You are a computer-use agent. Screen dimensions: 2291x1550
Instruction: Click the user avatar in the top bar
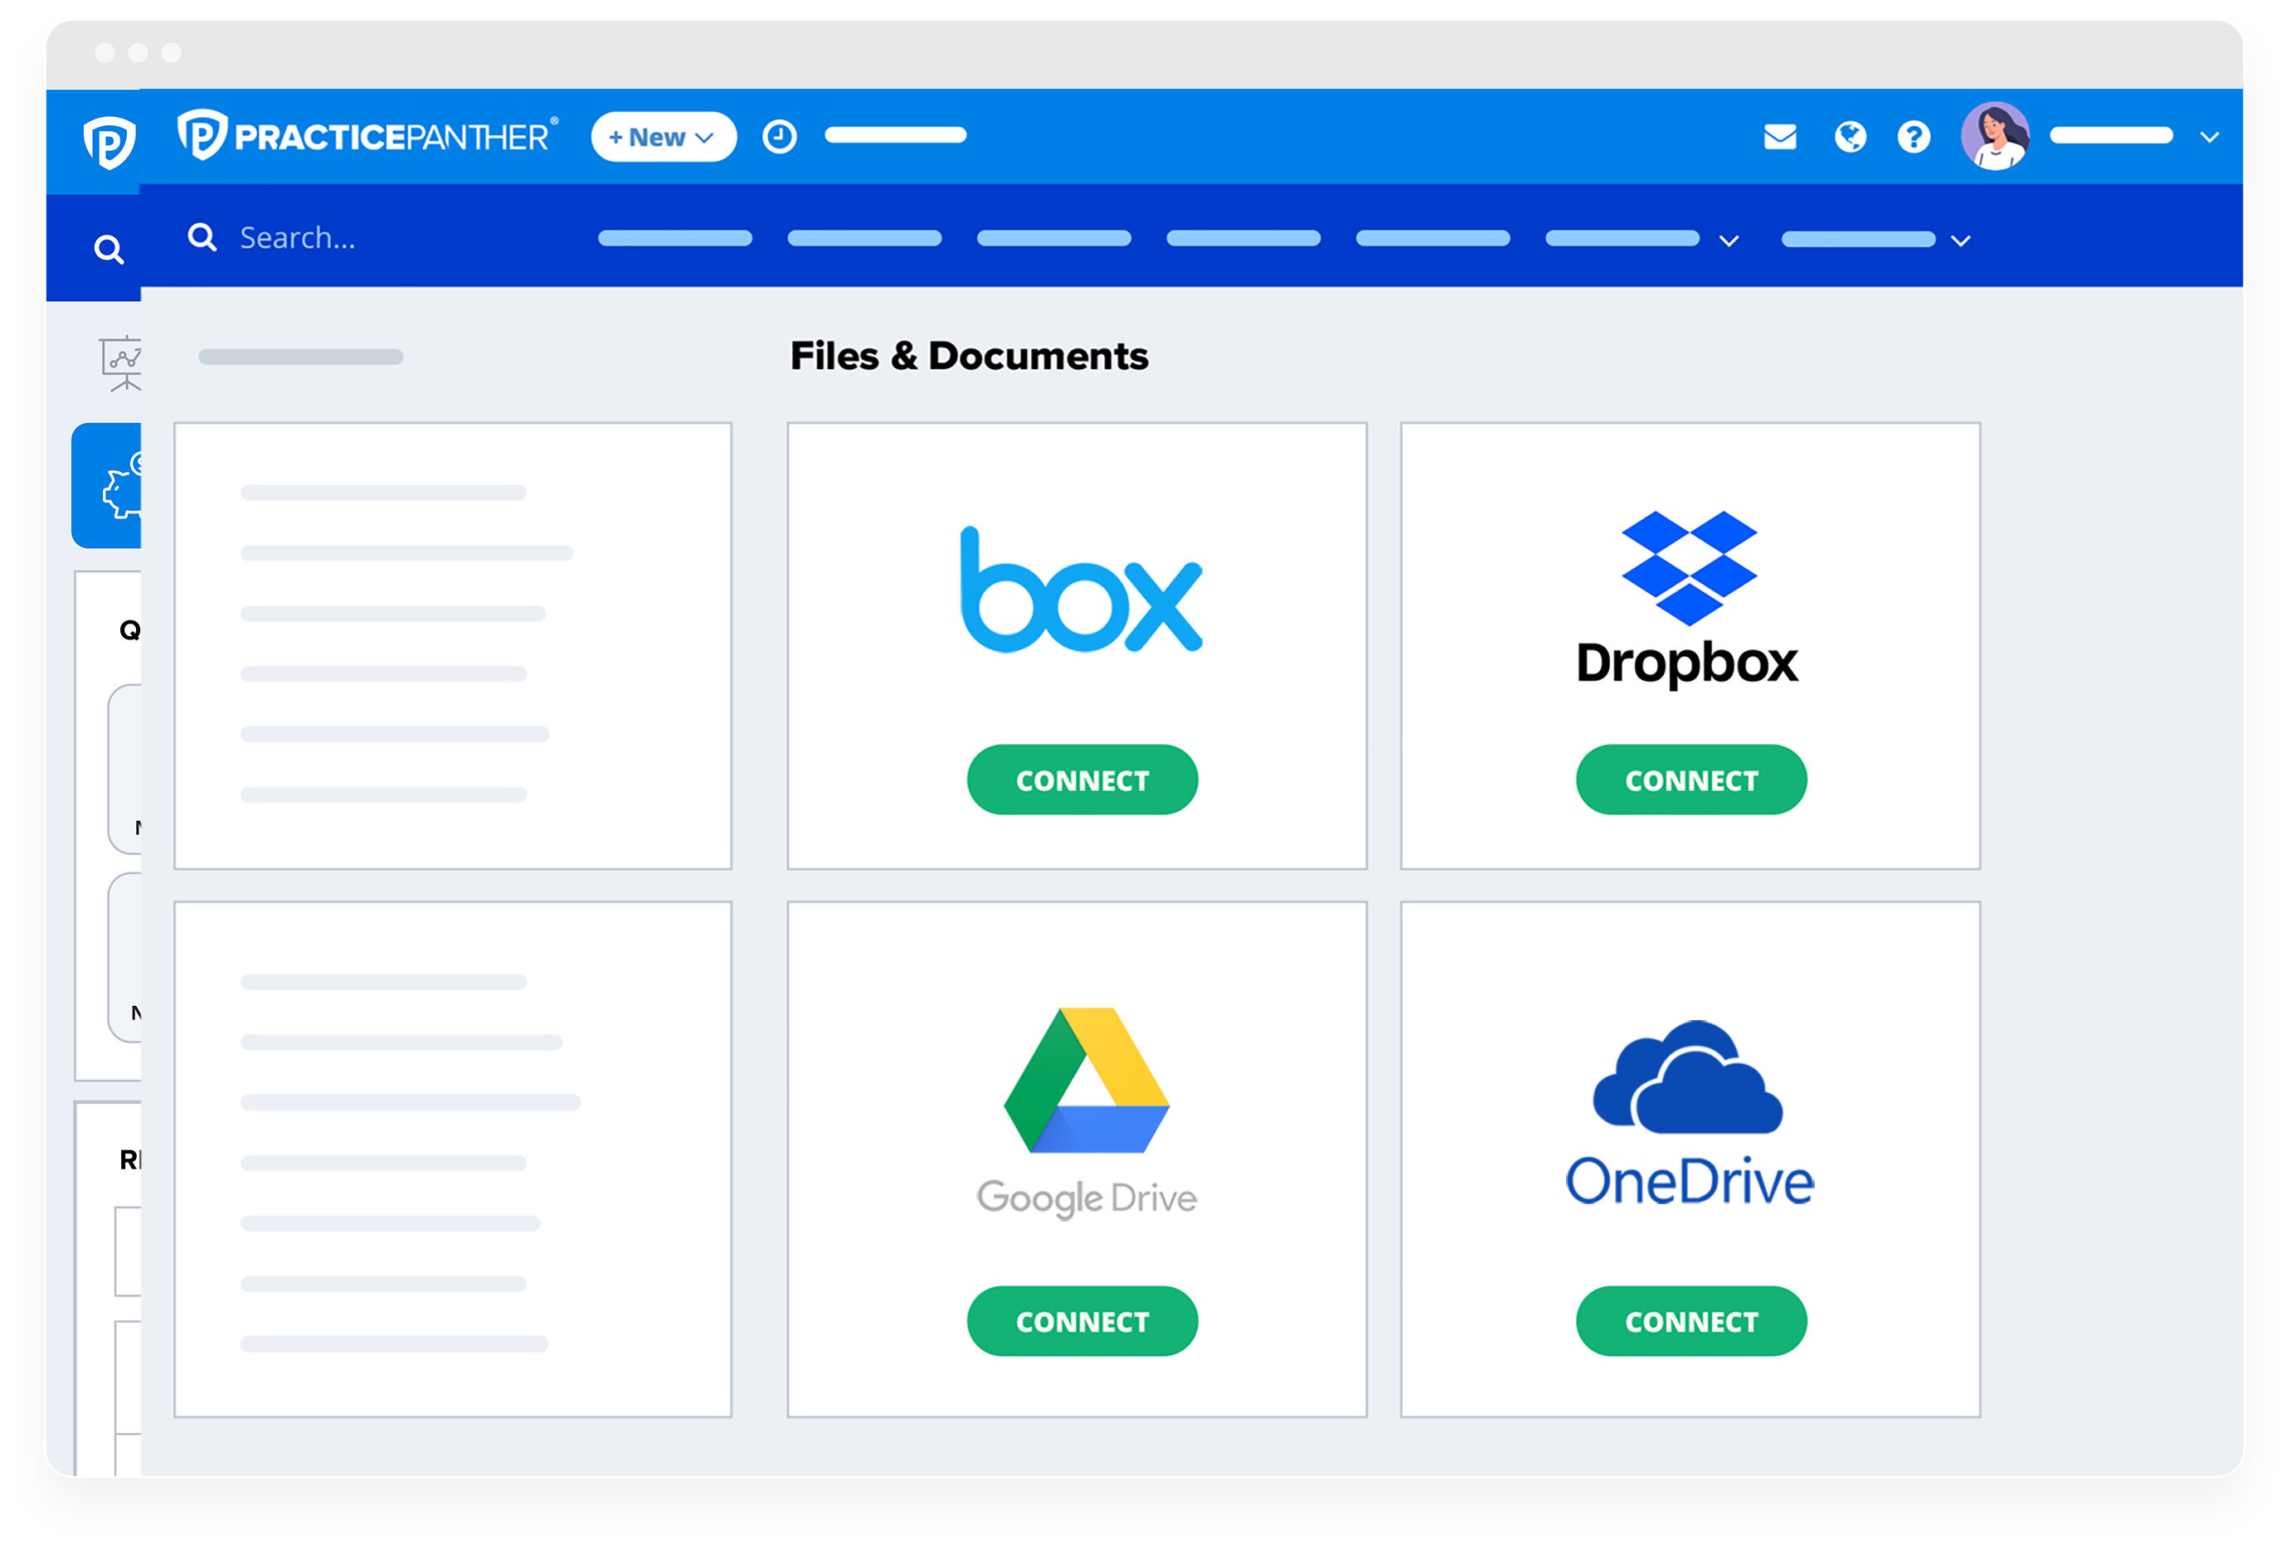tap(1997, 137)
